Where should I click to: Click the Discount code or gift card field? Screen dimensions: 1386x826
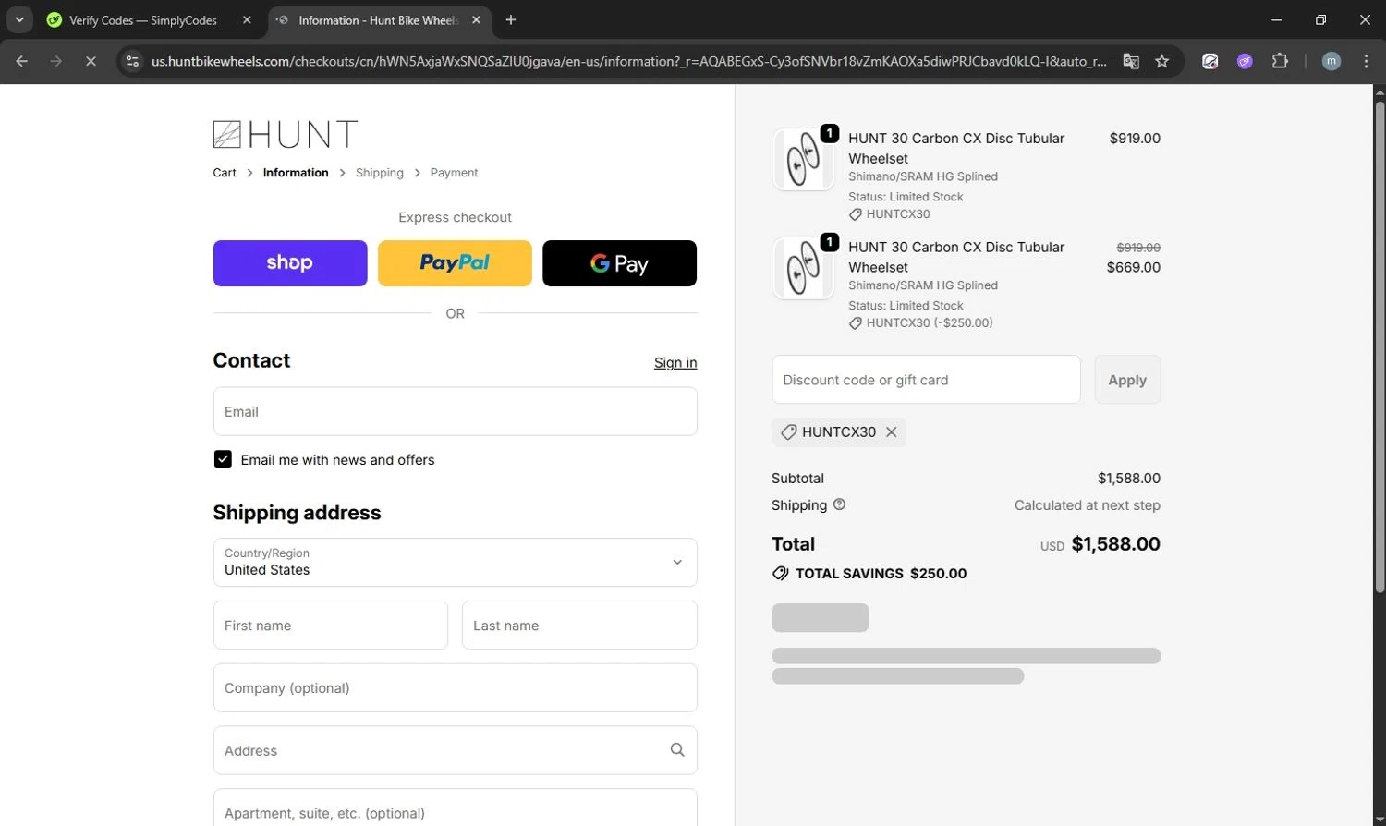[926, 380]
